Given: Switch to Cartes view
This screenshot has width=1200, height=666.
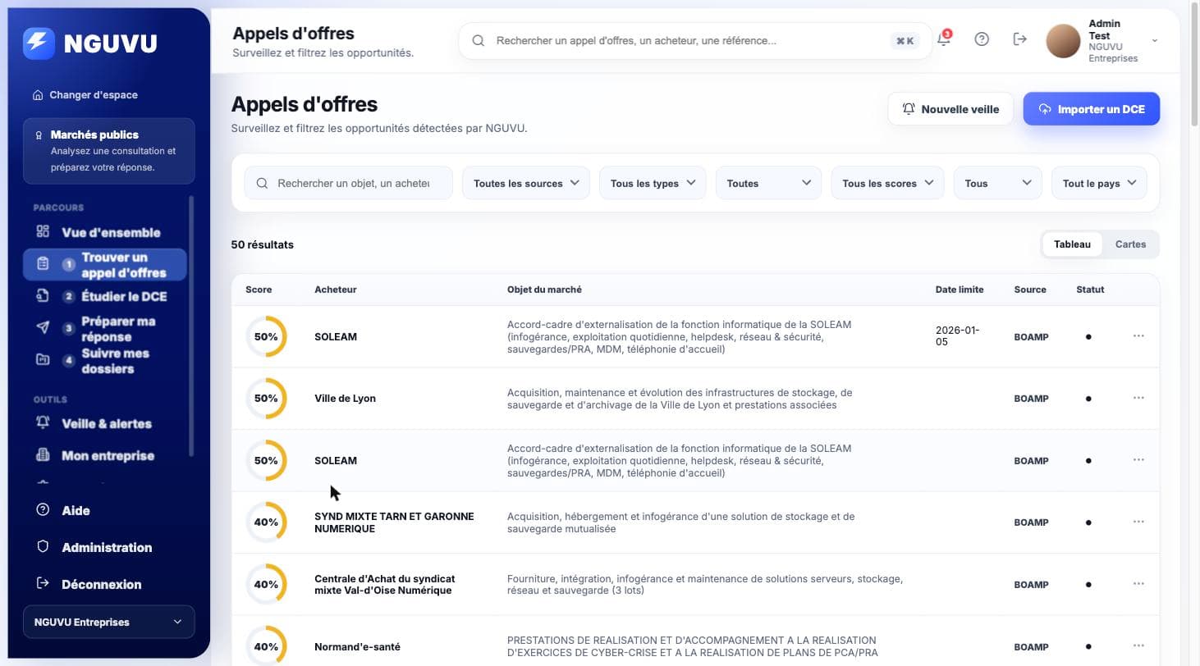Looking at the screenshot, I should pyautogui.click(x=1130, y=244).
